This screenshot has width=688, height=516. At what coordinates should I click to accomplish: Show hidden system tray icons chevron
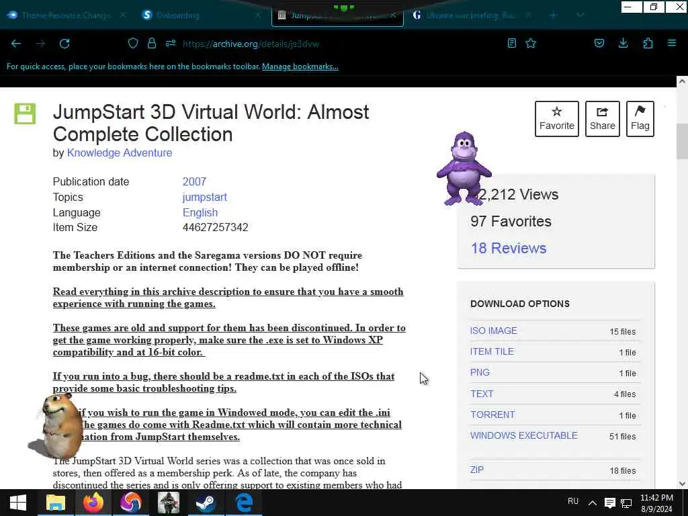(593, 503)
